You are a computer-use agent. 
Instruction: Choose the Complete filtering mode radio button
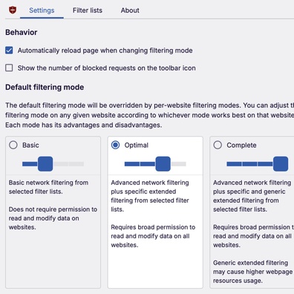pos(218,145)
